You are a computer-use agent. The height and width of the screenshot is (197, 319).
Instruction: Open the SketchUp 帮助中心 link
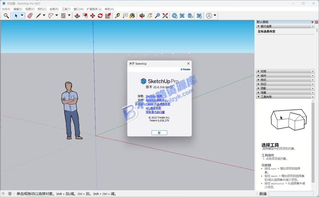point(157,100)
